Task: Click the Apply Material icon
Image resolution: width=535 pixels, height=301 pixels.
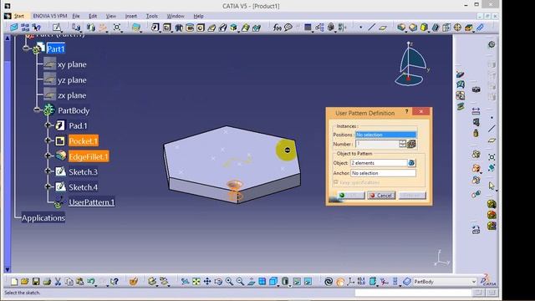Action: point(340,282)
